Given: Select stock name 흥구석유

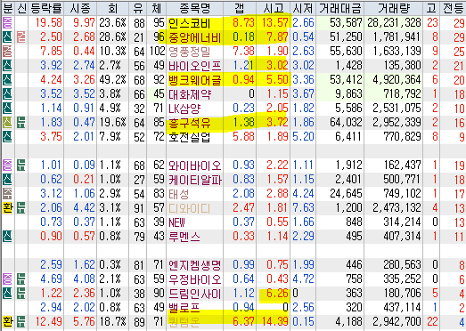Looking at the screenshot, I should [189, 123].
